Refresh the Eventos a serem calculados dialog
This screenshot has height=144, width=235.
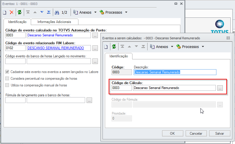point(114,47)
